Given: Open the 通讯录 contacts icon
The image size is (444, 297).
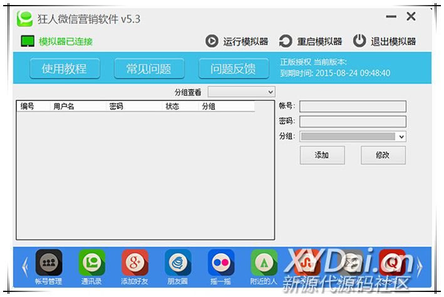Looking at the screenshot, I should tap(92, 263).
